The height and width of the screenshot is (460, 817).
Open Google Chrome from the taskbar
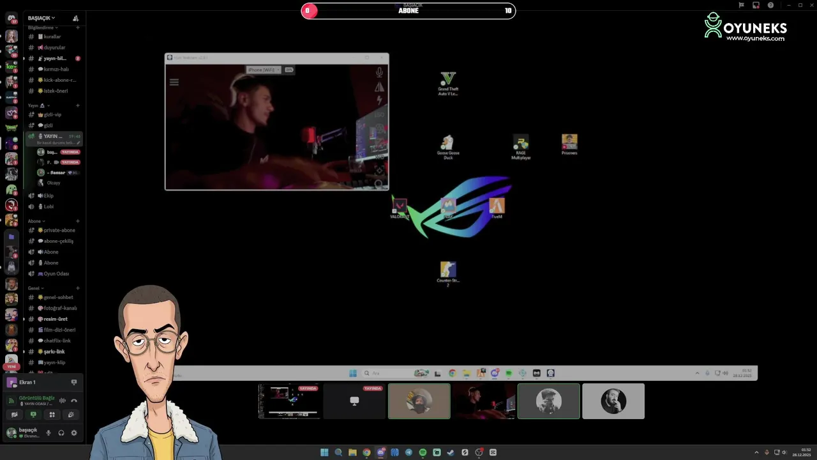point(366,452)
